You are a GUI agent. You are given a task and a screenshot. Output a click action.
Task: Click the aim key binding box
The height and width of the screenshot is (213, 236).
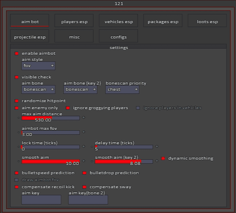[x=41, y=200]
